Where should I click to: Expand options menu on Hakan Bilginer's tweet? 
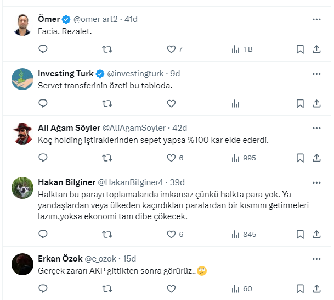(x=316, y=182)
